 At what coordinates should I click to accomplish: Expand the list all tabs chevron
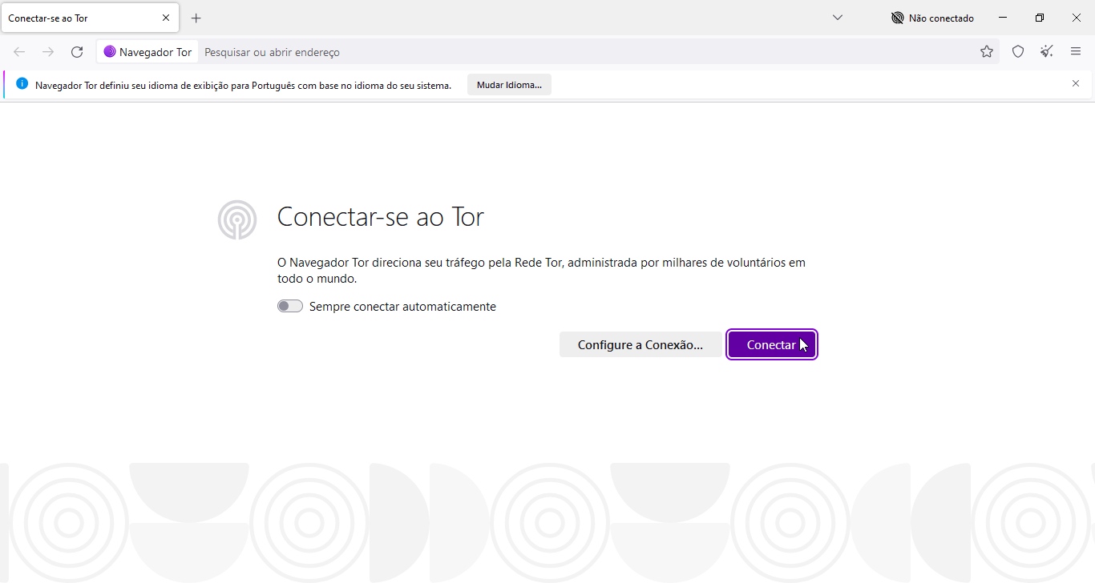(838, 18)
